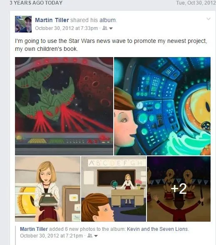This screenshot has height=245, width=216.
Task: Click the friends audience icon near 7:33pm
Action: tap(105, 28)
